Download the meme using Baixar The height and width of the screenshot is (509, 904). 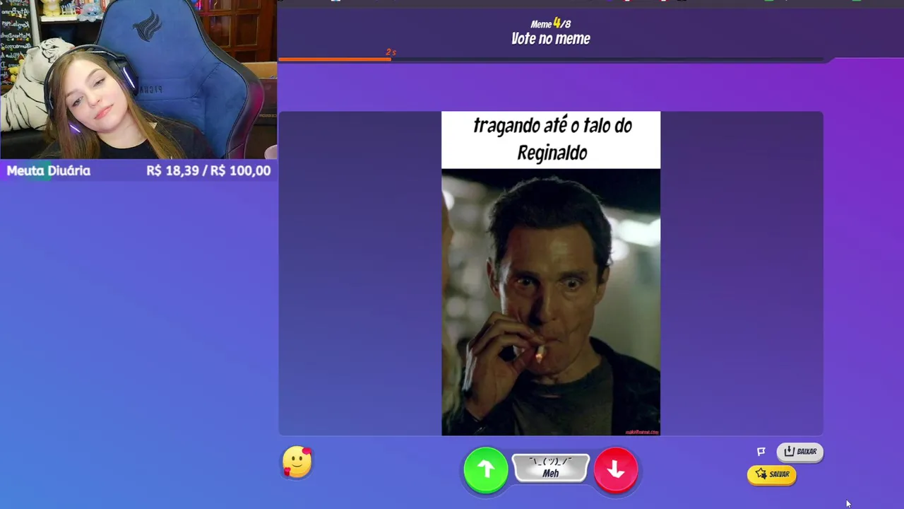pyautogui.click(x=800, y=452)
